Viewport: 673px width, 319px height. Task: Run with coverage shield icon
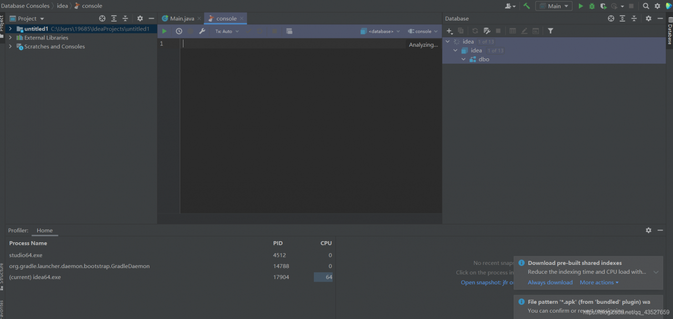pos(603,6)
